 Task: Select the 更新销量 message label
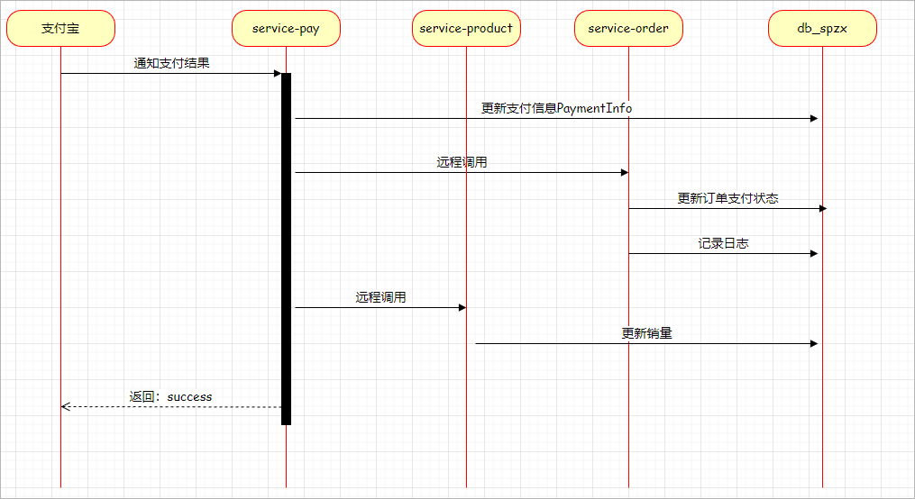(646, 333)
